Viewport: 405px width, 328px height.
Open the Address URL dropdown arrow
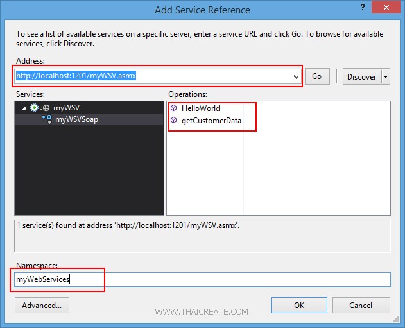click(296, 76)
